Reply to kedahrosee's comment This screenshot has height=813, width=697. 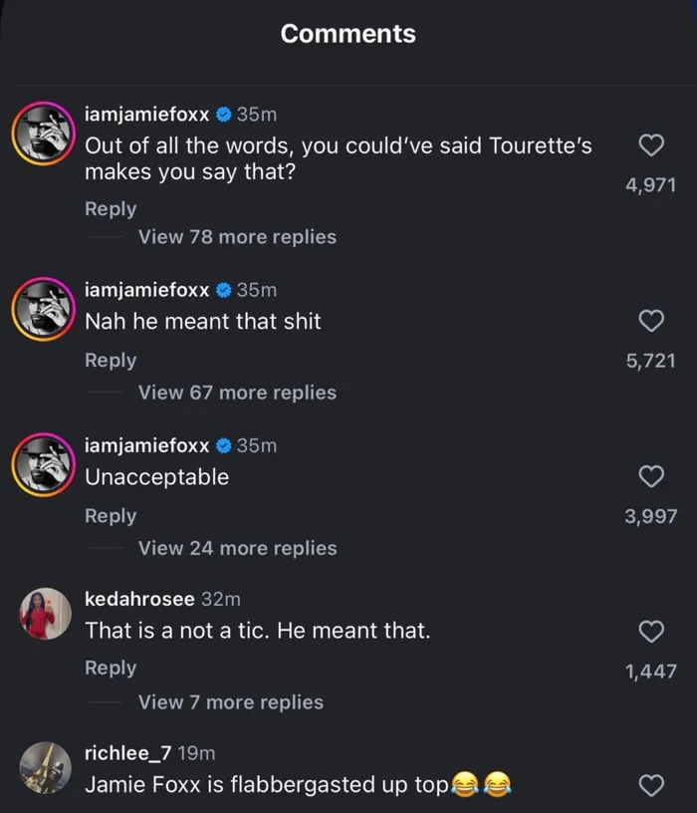(111, 669)
